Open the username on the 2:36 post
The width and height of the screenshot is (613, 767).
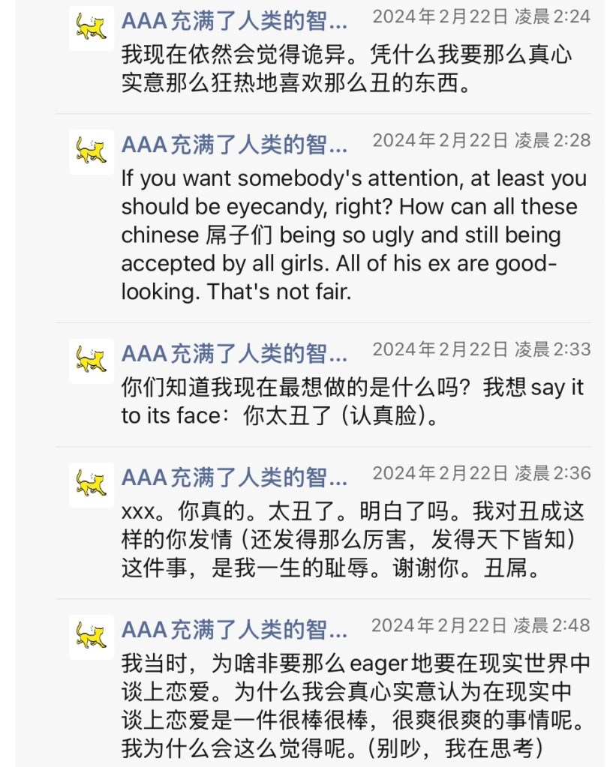[234, 475]
